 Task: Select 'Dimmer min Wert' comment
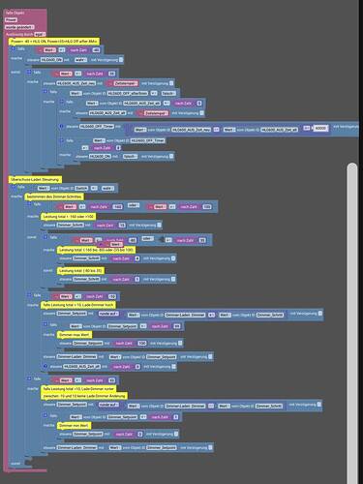click(74, 426)
